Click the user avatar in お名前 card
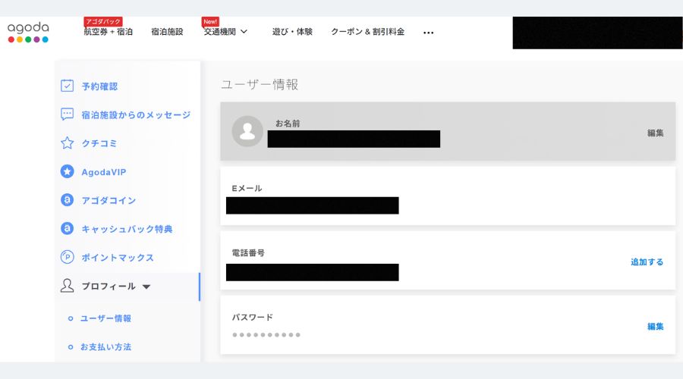Image resolution: width=683 pixels, height=379 pixels. (247, 131)
